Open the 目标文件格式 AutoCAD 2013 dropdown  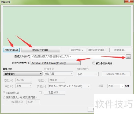[x=55, y=63]
